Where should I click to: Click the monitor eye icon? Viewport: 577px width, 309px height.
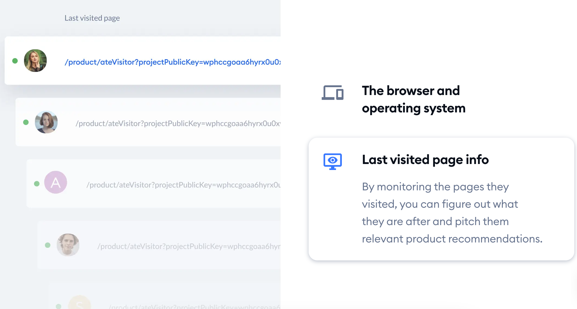pyautogui.click(x=333, y=162)
